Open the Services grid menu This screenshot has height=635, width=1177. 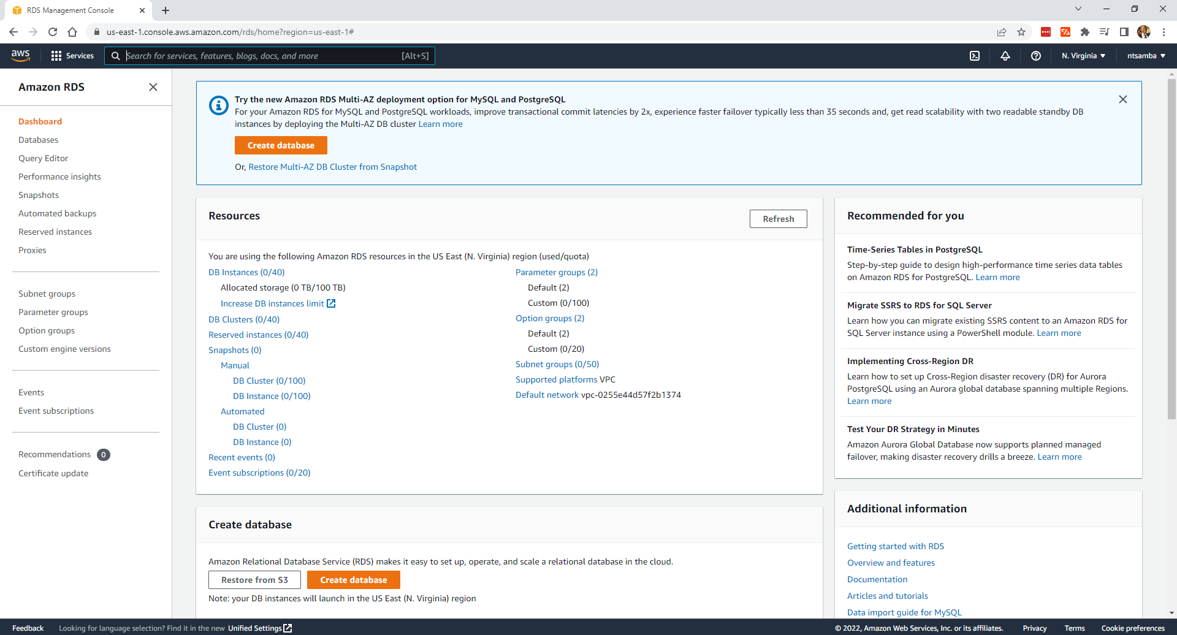pos(72,56)
